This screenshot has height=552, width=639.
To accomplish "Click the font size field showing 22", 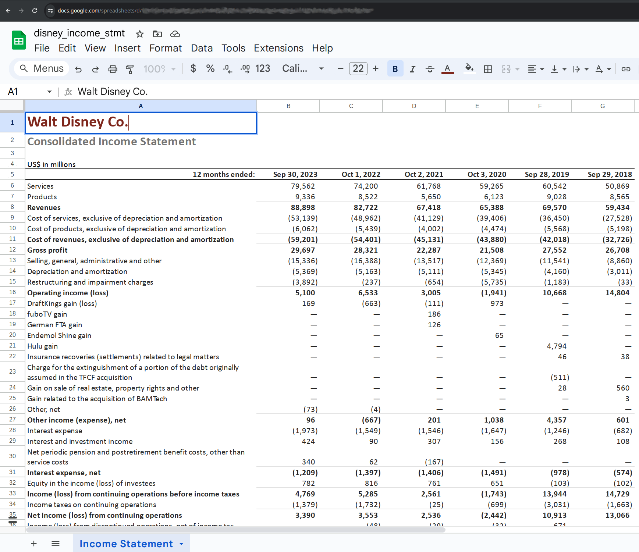I will point(358,68).
